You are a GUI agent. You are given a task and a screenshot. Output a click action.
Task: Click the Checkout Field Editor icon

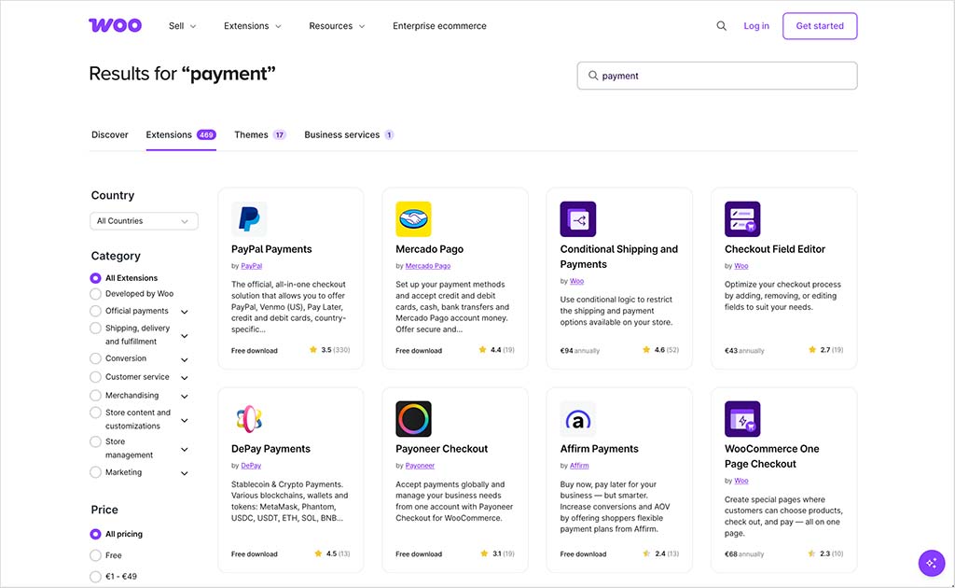click(x=742, y=218)
